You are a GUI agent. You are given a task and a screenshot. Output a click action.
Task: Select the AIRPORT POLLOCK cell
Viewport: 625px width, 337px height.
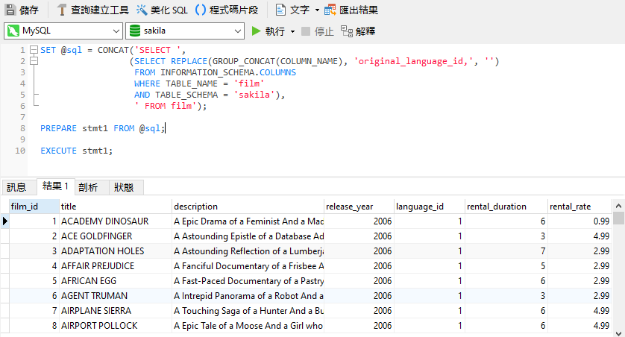point(115,326)
